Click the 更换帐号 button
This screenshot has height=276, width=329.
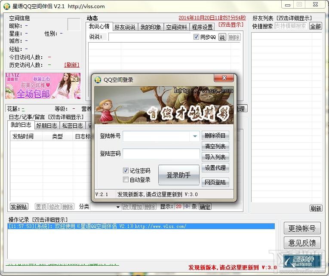[x=302, y=228]
